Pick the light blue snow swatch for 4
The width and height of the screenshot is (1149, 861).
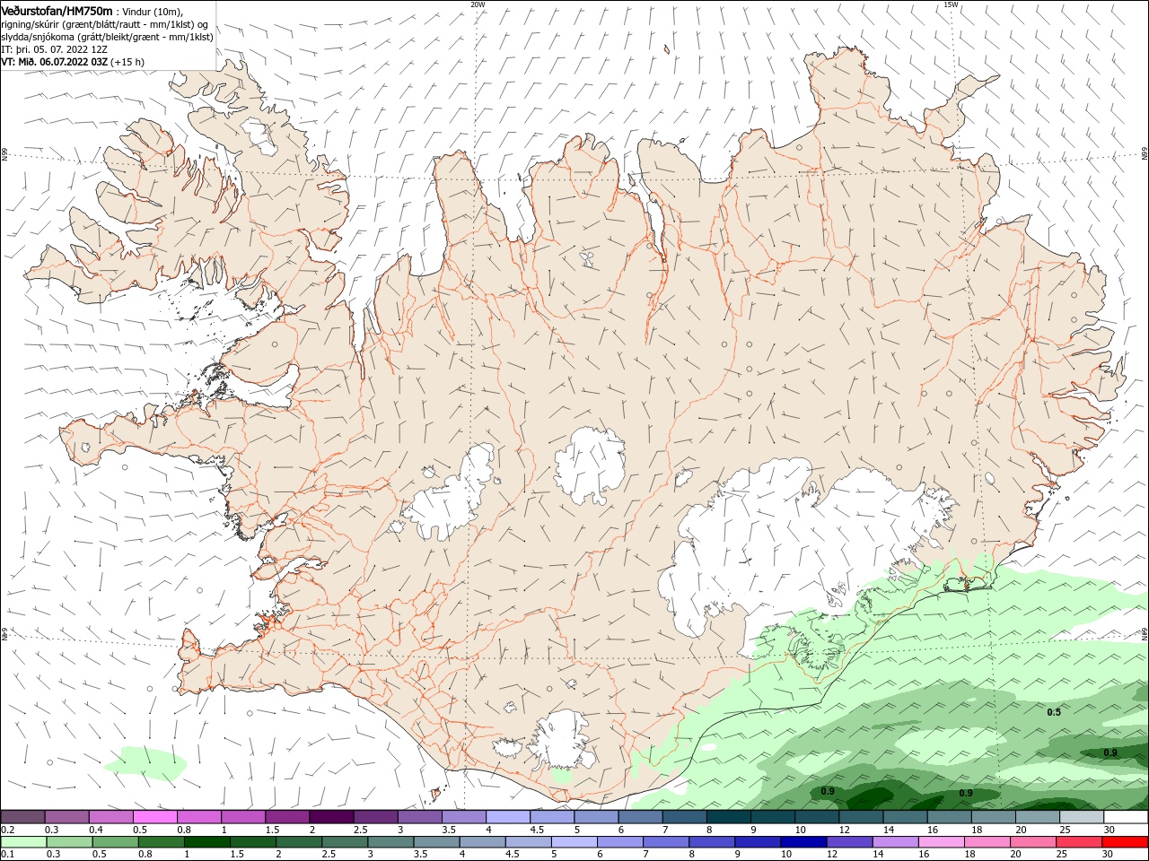tap(508, 817)
